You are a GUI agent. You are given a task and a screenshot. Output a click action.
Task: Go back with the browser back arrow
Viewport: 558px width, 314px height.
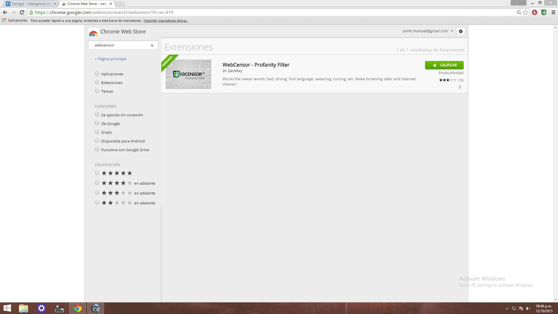click(x=5, y=12)
